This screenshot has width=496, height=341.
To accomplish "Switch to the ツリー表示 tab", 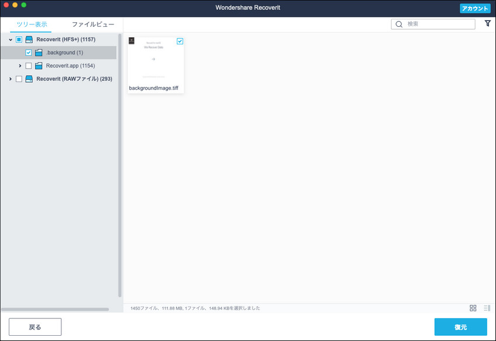I will 32,24.
